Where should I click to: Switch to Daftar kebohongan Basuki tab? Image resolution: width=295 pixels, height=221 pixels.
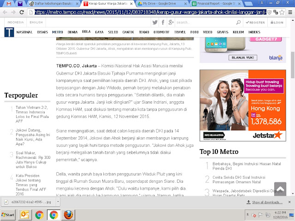click(53, 4)
